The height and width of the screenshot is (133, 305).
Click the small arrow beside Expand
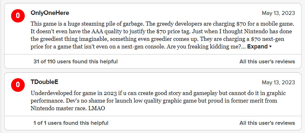click(x=270, y=47)
